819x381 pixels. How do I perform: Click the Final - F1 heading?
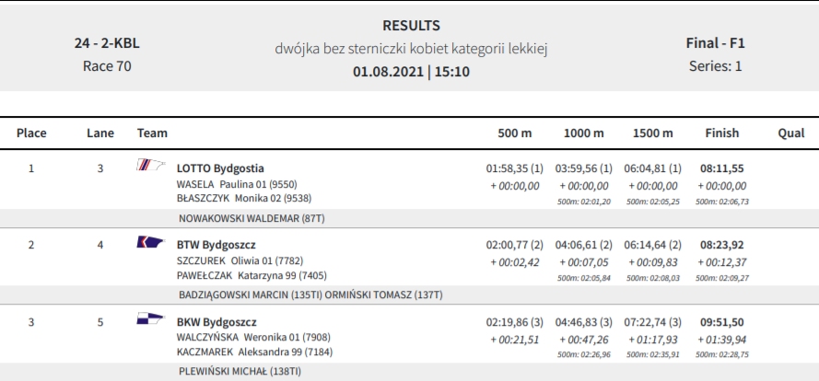pyautogui.click(x=715, y=43)
